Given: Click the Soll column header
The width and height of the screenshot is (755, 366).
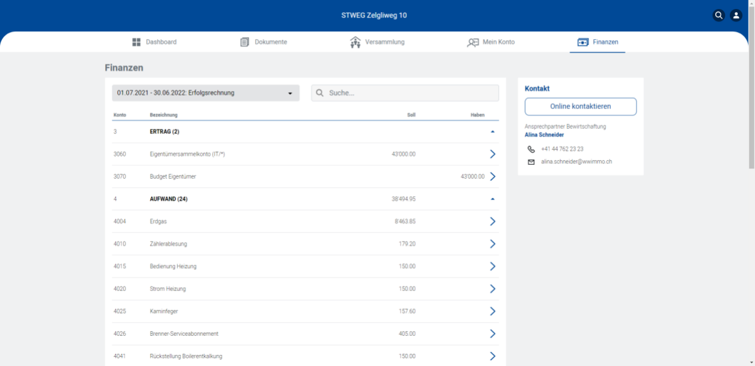Looking at the screenshot, I should coord(411,115).
